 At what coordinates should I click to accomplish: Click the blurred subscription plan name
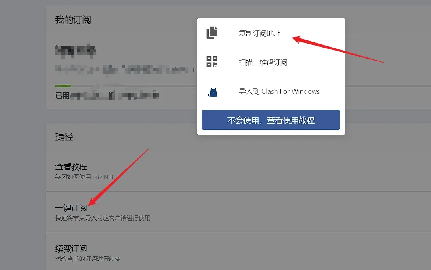[76, 51]
